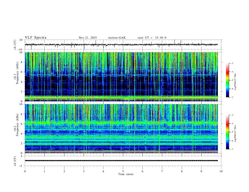Click the ch.2 PSD color scale bar
The image size is (249, 192).
coord(227,132)
